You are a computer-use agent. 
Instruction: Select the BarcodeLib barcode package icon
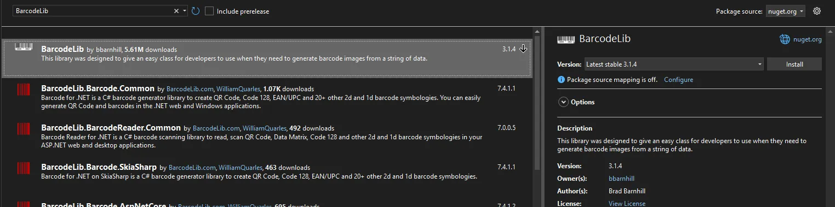click(24, 47)
